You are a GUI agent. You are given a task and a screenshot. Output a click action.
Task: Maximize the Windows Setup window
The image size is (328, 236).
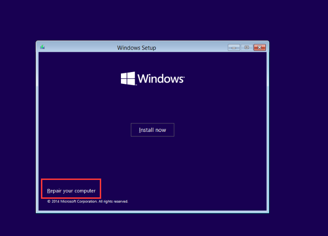[x=247, y=48]
